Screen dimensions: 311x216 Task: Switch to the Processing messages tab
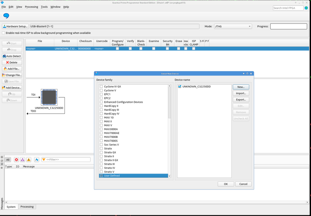point(27,207)
